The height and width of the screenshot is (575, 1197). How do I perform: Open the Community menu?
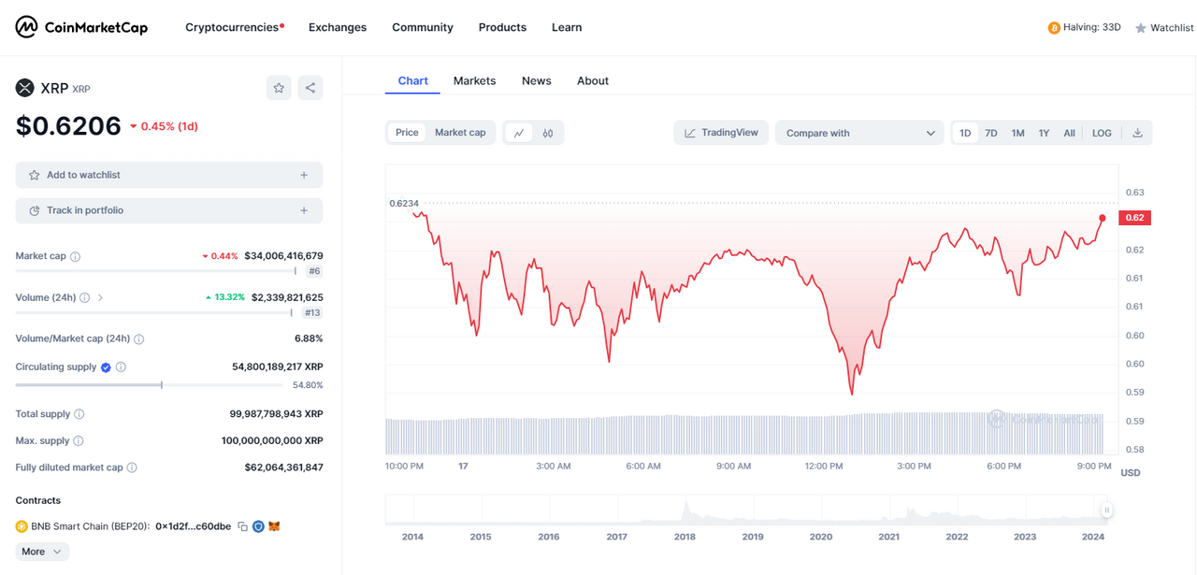pyautogui.click(x=423, y=27)
